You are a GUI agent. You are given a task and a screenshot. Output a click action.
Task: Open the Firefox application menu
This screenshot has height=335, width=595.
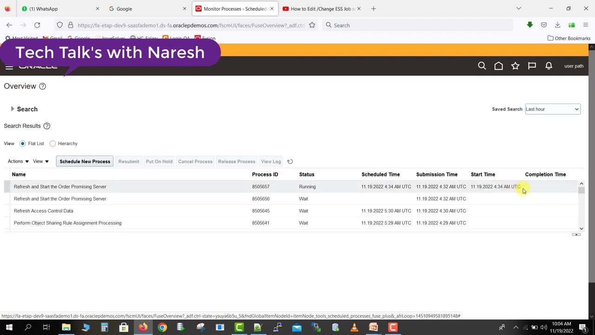pos(586,25)
